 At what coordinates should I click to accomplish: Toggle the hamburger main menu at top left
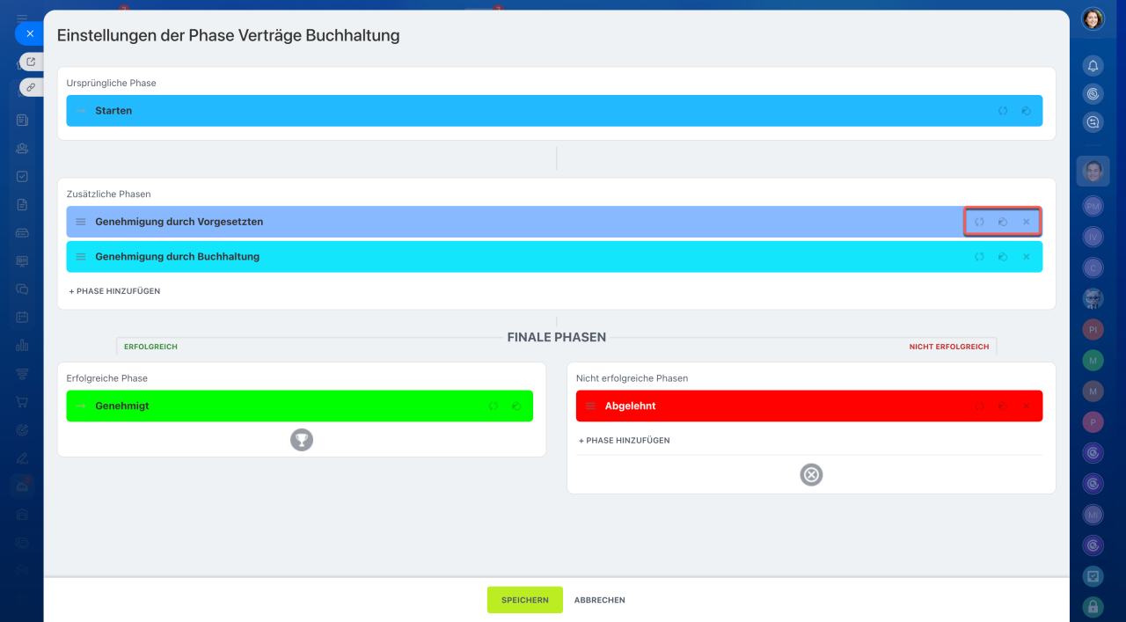[x=22, y=18]
